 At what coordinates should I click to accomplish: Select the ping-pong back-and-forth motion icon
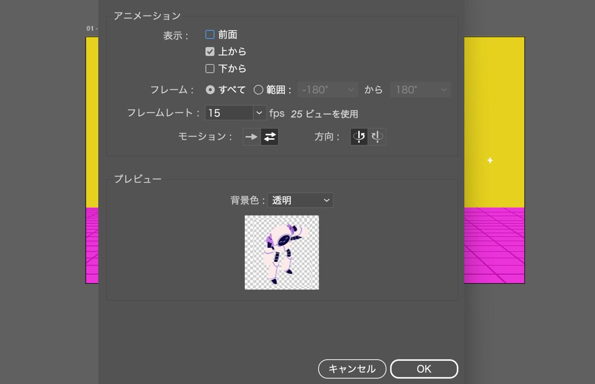[x=269, y=137]
